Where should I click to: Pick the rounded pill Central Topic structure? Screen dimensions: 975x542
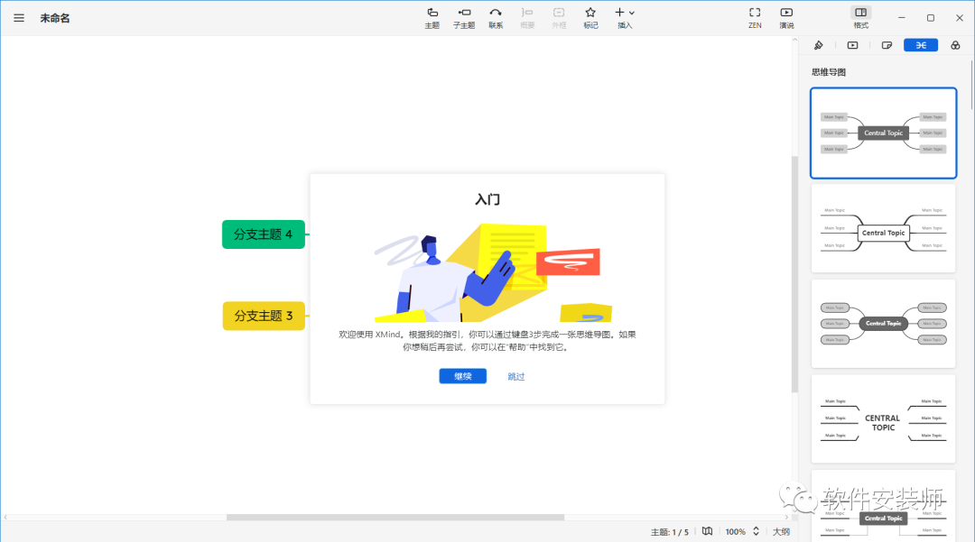(x=884, y=324)
